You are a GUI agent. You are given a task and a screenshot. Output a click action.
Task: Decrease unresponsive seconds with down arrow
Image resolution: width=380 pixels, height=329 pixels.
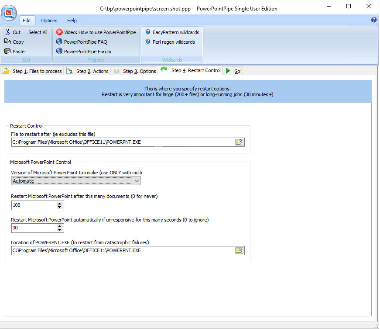[x=59, y=229]
